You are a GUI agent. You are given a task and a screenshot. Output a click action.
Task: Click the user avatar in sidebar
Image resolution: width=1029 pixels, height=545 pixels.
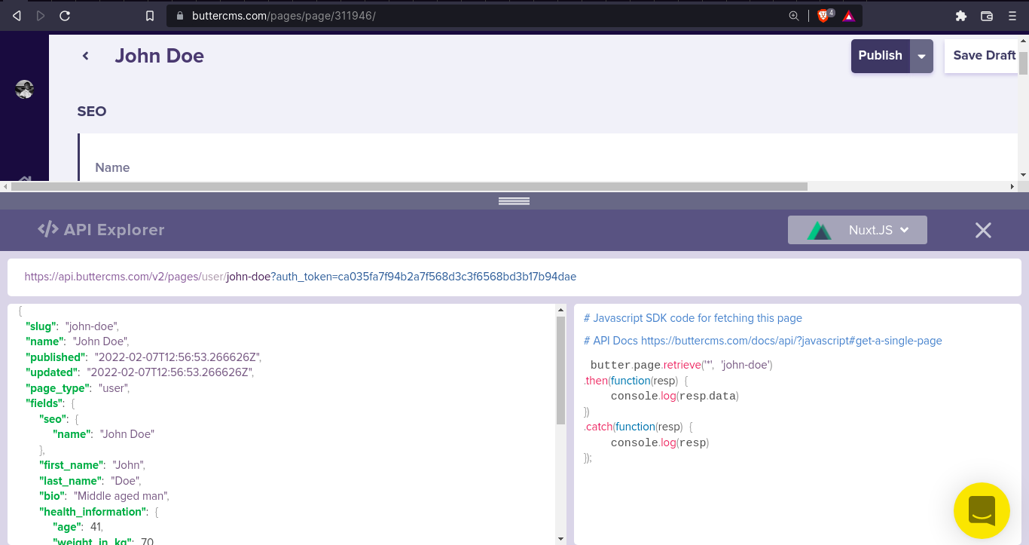coord(25,89)
